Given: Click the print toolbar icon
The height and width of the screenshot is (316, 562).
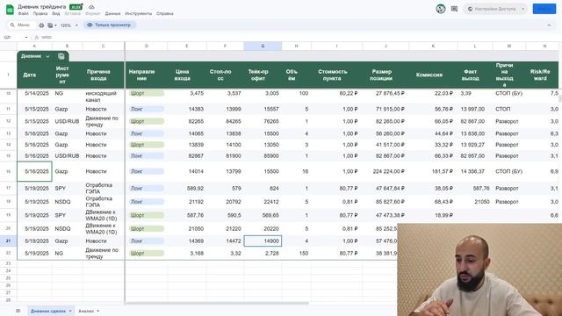Looking at the screenshot, I should (41, 25).
